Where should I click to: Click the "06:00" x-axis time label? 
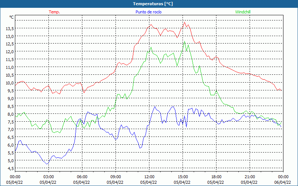(82, 177)
